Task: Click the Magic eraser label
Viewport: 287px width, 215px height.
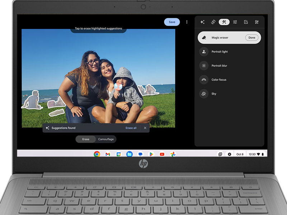Action: 220,38
